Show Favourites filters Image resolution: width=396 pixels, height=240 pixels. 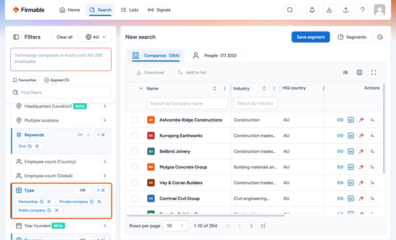point(25,80)
